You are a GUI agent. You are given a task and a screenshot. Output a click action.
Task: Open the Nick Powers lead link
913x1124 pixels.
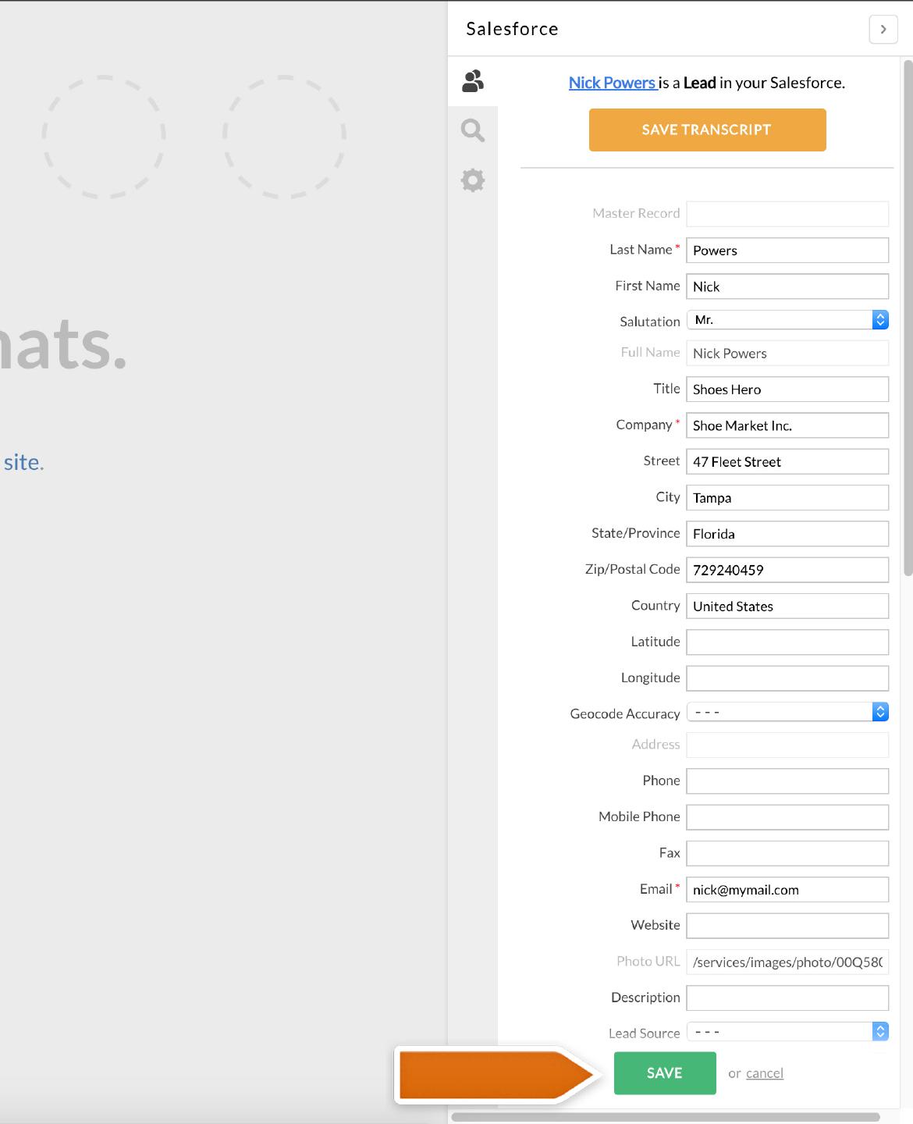613,83
